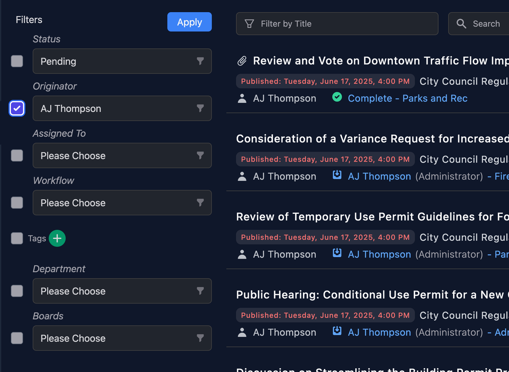Uncheck the Originator filter checkbox
This screenshot has height=372, width=509.
point(17,108)
